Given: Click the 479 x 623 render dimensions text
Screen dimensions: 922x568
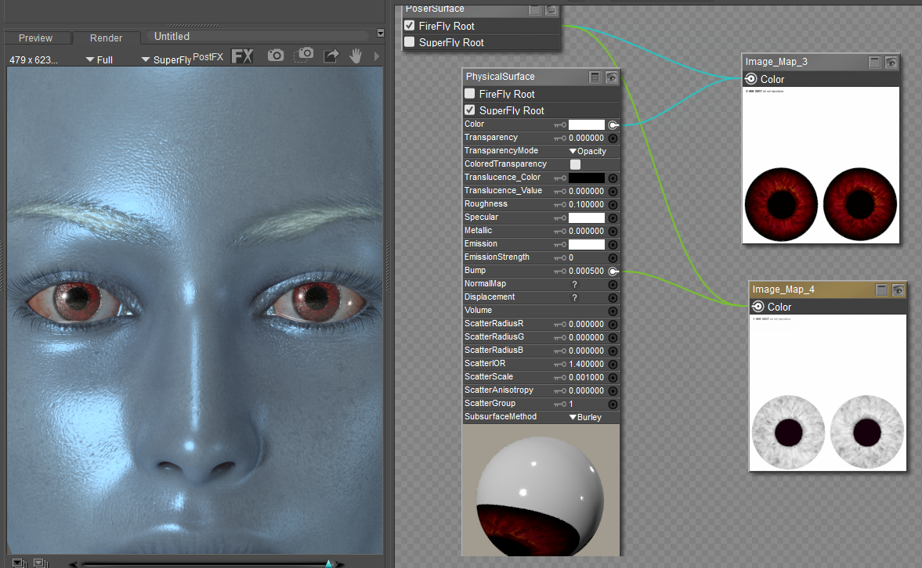Looking at the screenshot, I should (x=34, y=60).
